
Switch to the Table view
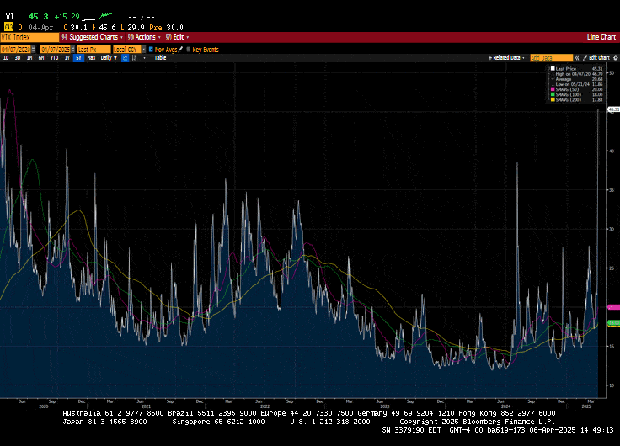point(160,58)
